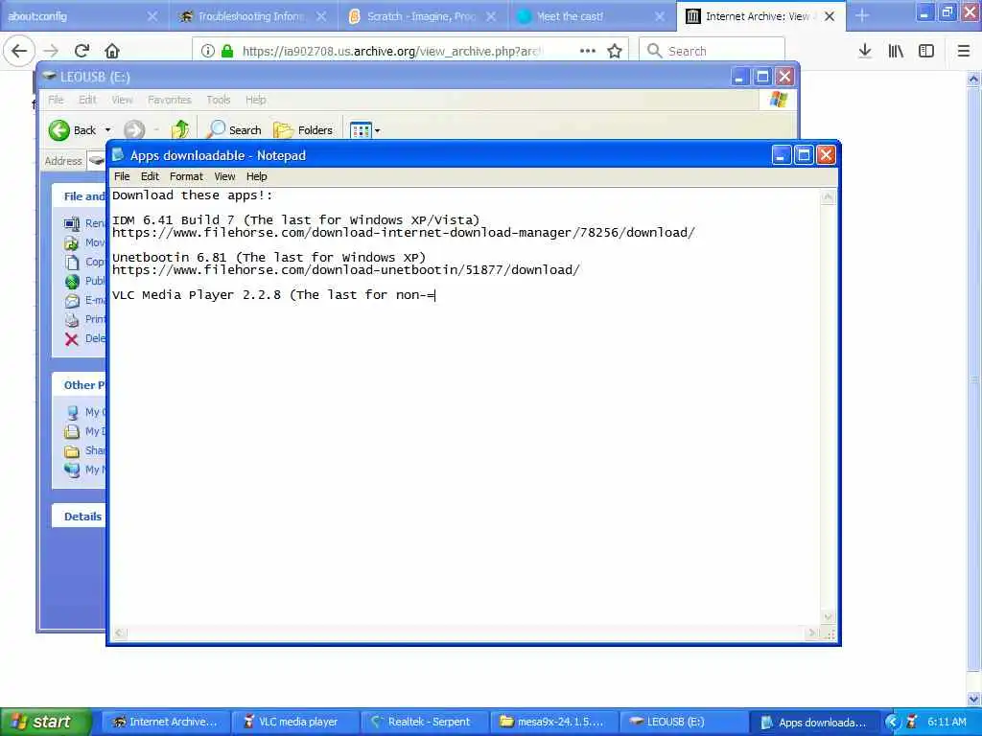Switch to LEOUSB (E:) taskbar button
Image resolution: width=982 pixels, height=736 pixels.
tap(684, 723)
